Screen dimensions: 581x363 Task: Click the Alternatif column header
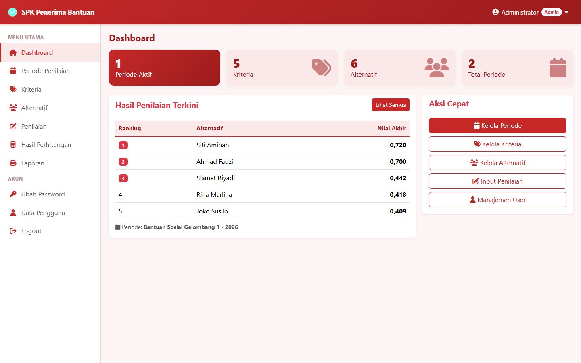209,128
